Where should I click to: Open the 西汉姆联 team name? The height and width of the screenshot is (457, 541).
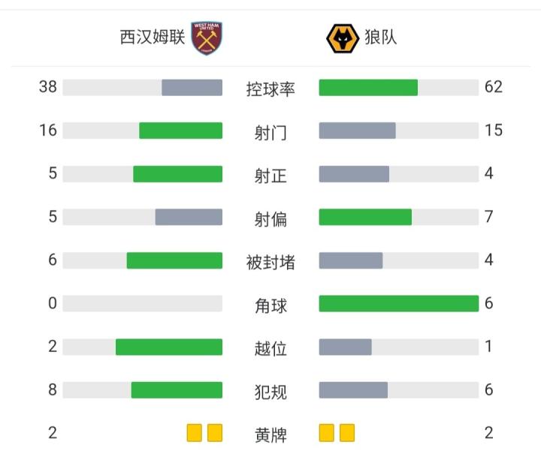152,38
